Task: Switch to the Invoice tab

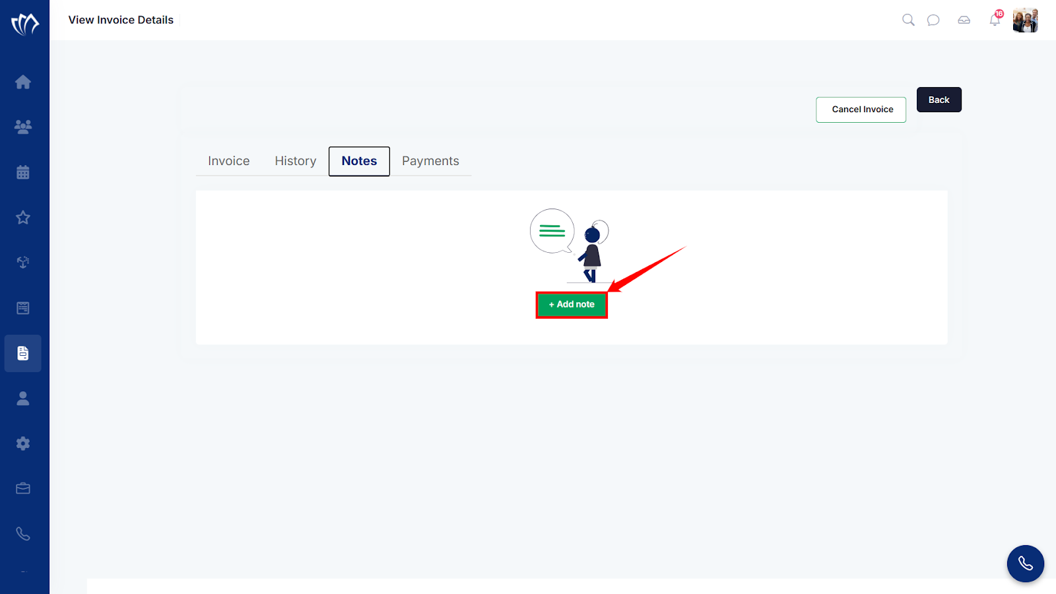Action: [x=229, y=161]
